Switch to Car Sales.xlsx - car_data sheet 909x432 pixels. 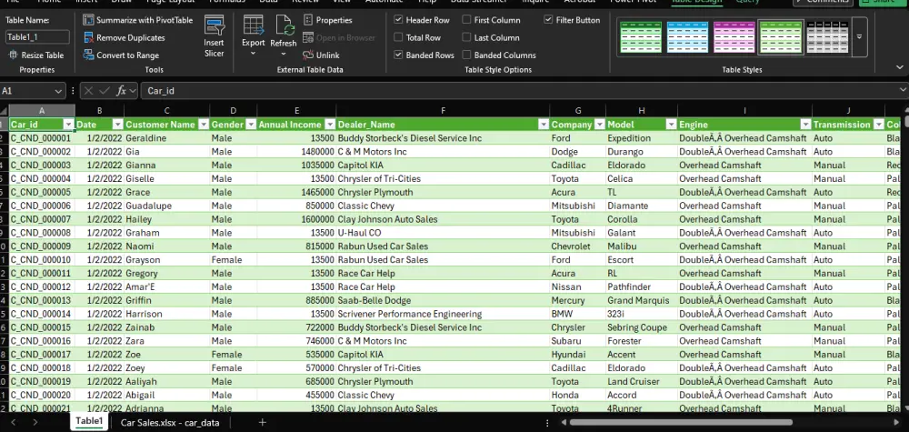(170, 423)
